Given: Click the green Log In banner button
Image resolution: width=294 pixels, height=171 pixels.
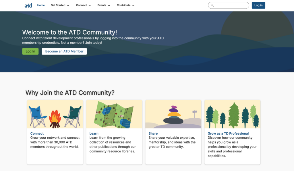Looking at the screenshot, I should pos(30,51).
